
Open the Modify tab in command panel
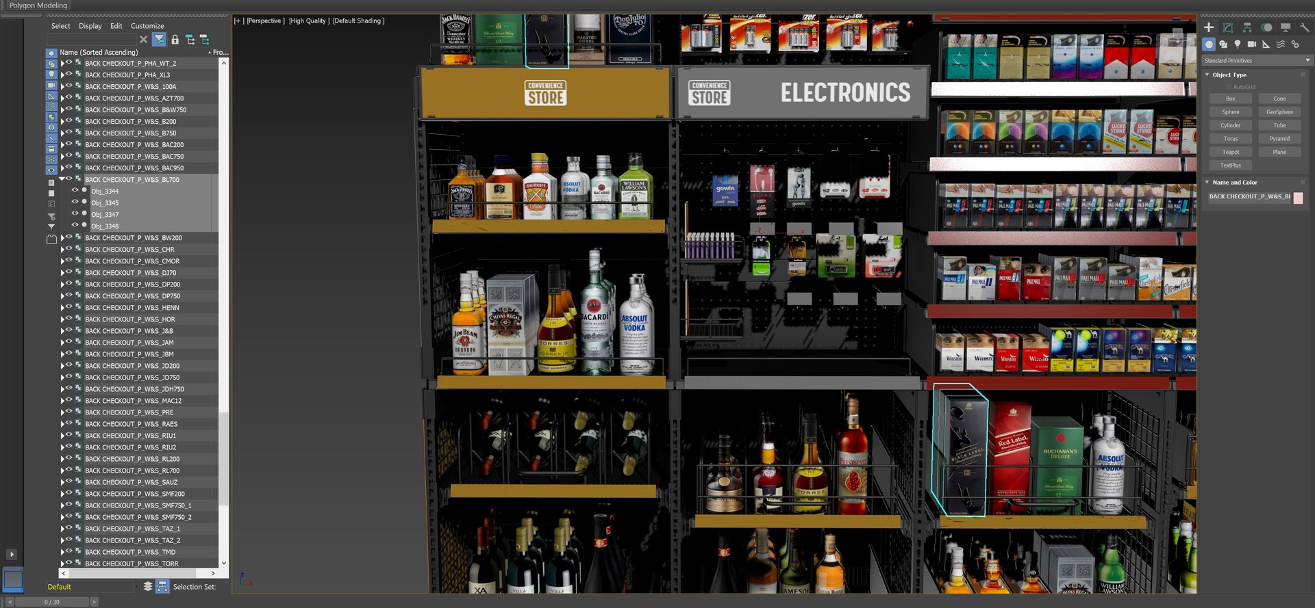tap(1228, 27)
